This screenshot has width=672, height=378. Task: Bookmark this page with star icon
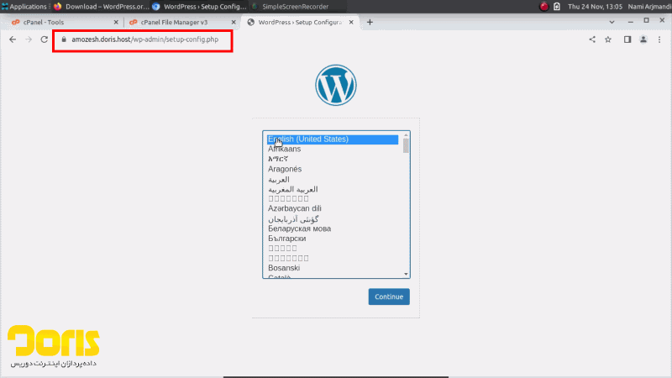pos(607,39)
